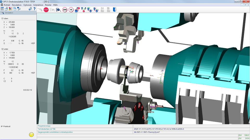Click the tool check stop icon
Screen dimensions: 250x140
[83, 10]
